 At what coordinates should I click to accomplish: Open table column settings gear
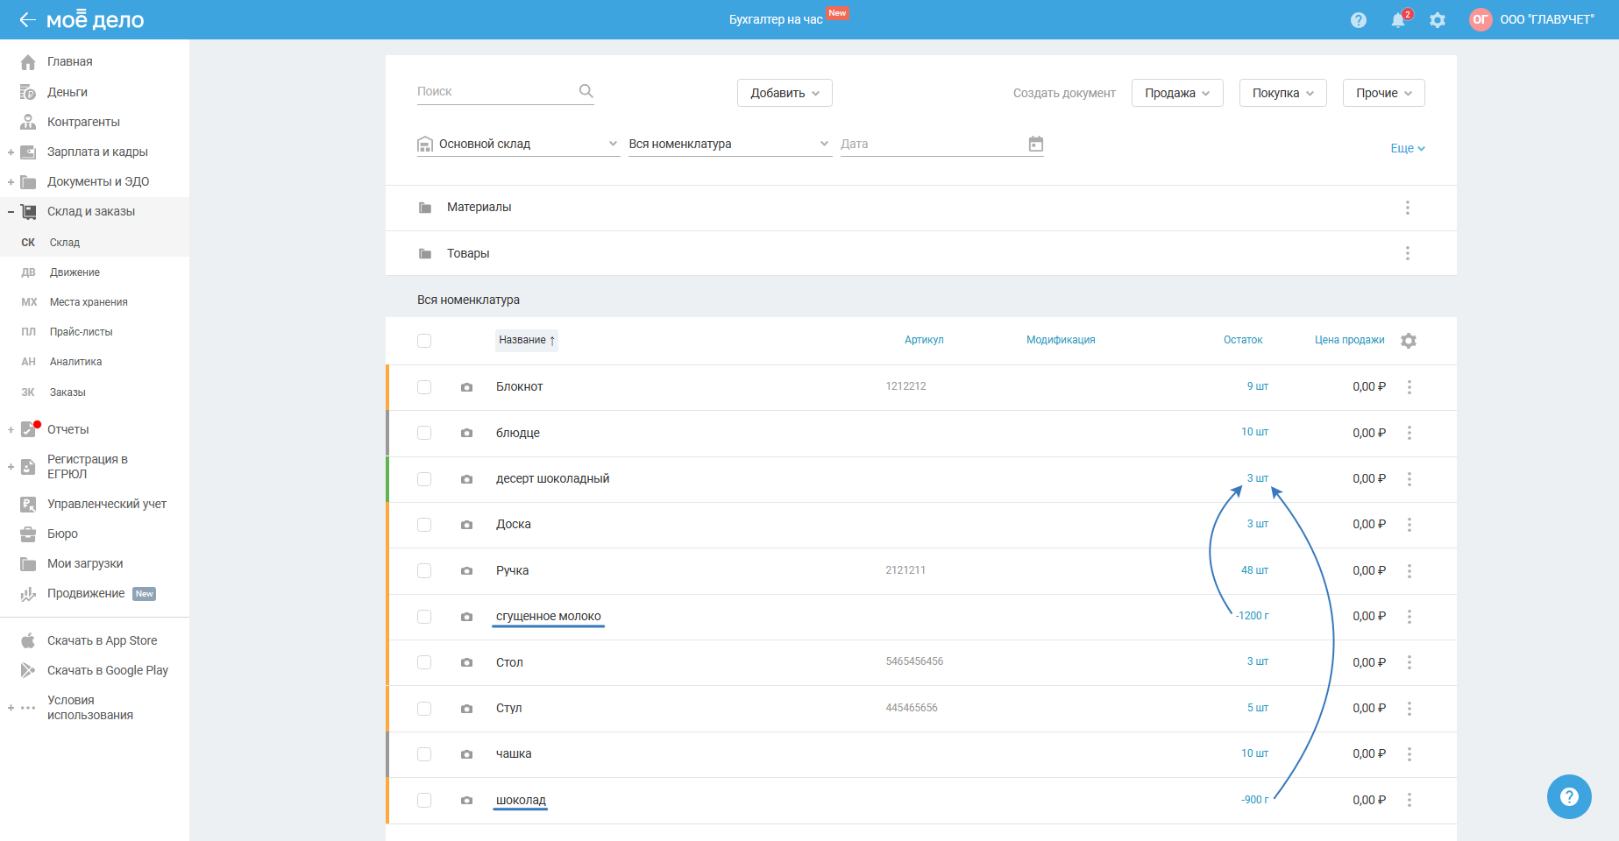coord(1409,341)
